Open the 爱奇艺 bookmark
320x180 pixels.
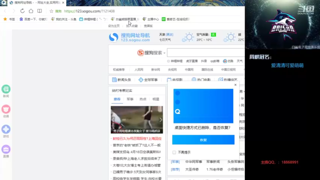click(x=176, y=19)
